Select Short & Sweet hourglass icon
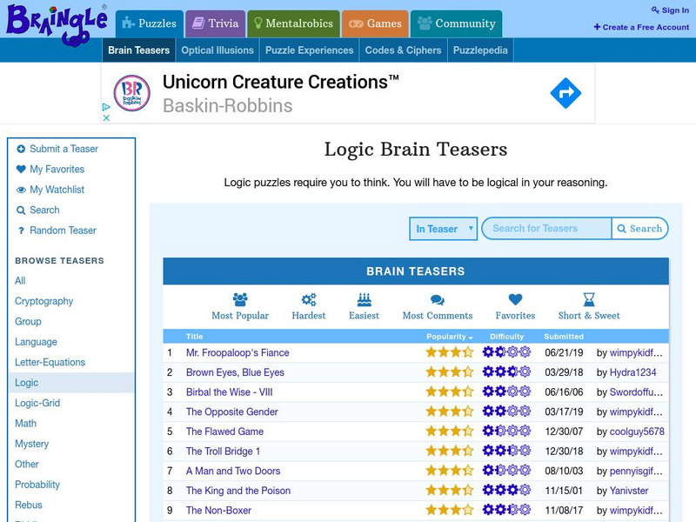Image resolution: width=696 pixels, height=522 pixels. click(589, 299)
